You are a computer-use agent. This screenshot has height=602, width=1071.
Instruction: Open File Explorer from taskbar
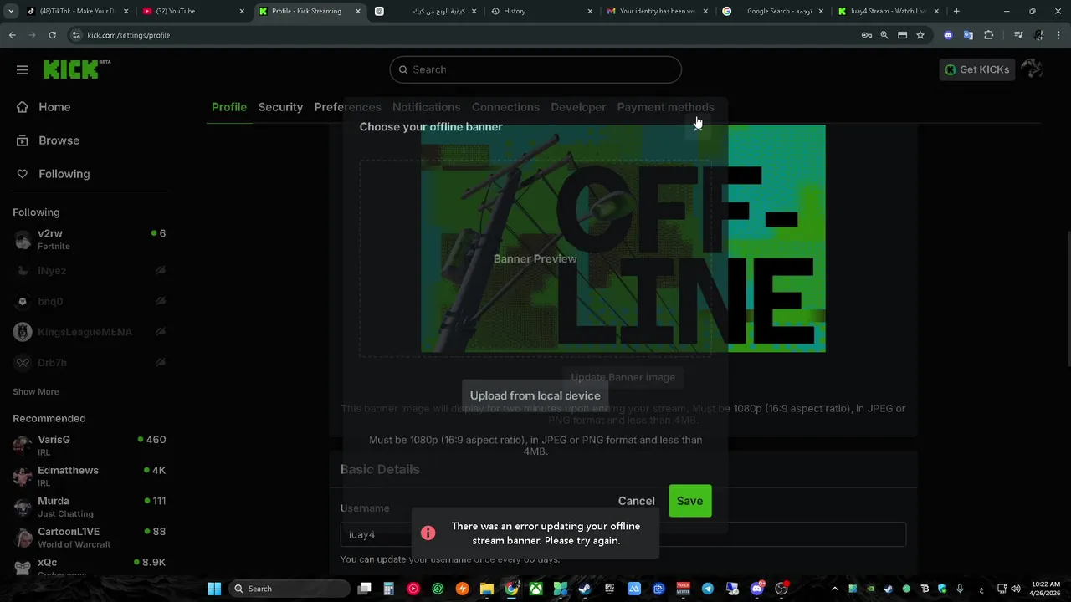[x=487, y=589]
